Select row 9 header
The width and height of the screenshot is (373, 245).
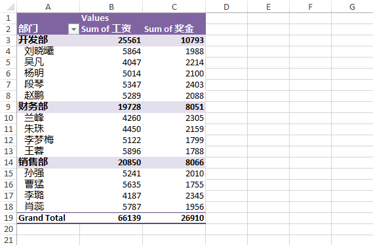point(8,106)
